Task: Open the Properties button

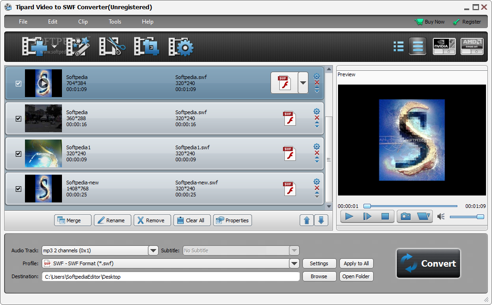Action: pyautogui.click(x=233, y=220)
